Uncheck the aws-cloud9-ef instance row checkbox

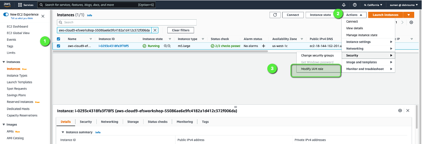[x=58, y=46]
